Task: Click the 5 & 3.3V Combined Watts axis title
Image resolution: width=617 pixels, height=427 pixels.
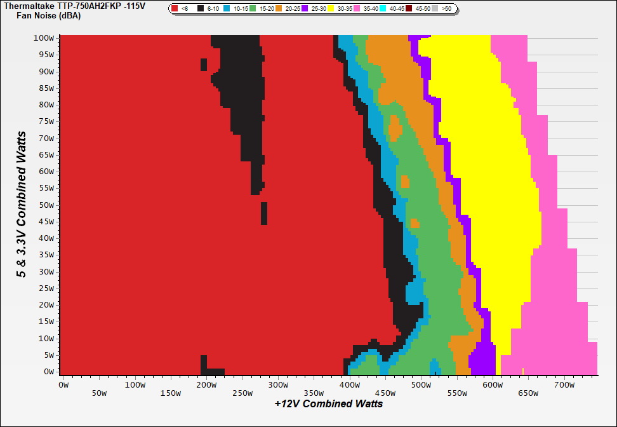Action: 22,205
